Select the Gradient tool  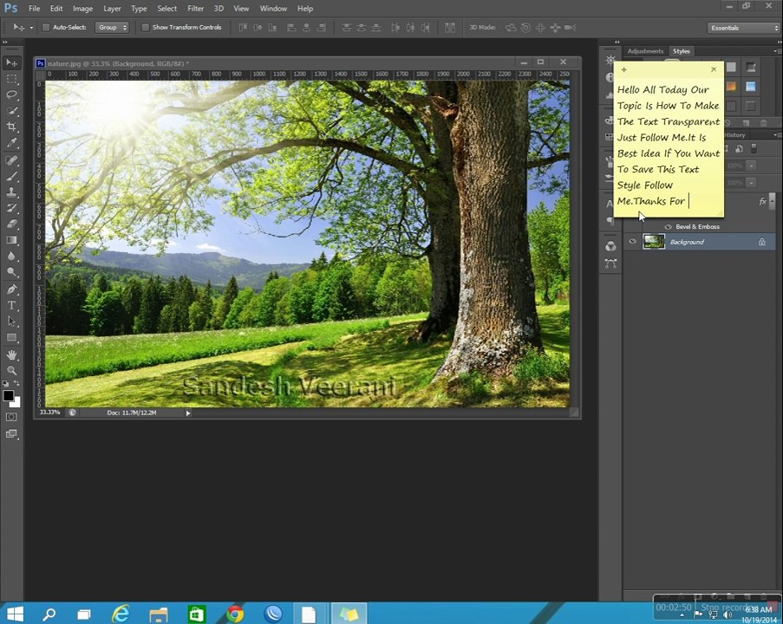coord(11,240)
